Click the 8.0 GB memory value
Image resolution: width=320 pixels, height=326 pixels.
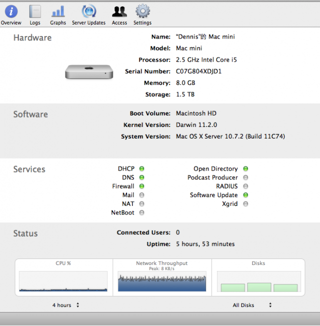point(185,82)
